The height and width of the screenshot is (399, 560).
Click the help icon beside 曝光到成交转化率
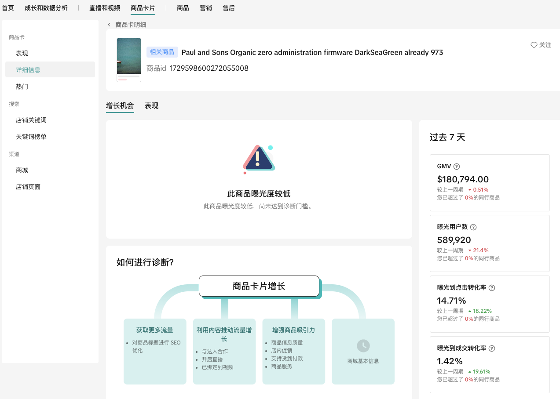(x=492, y=348)
